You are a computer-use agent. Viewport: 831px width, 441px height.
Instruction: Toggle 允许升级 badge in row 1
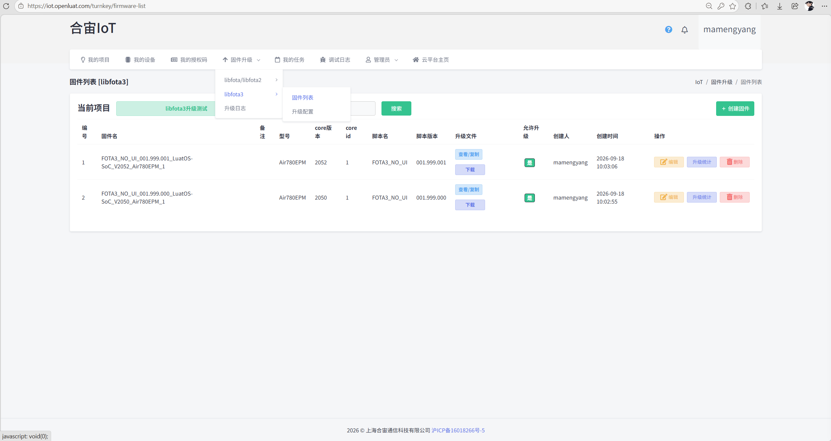(530, 163)
